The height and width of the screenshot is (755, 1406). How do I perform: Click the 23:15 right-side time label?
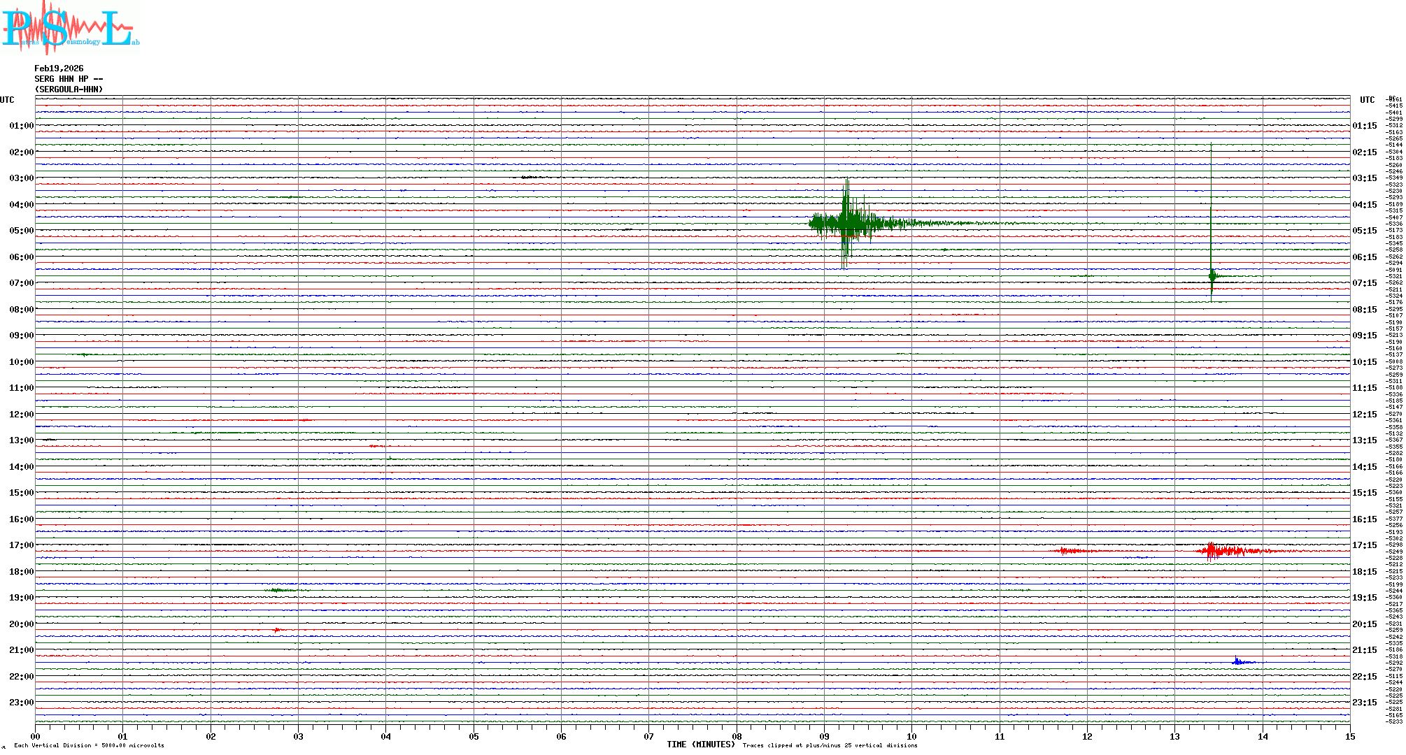pyautogui.click(x=1364, y=703)
